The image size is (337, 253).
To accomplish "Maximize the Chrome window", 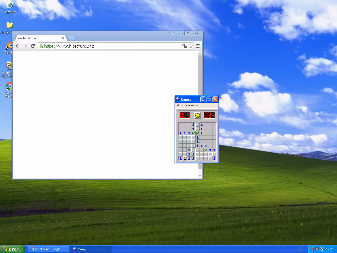I will [x=188, y=33].
